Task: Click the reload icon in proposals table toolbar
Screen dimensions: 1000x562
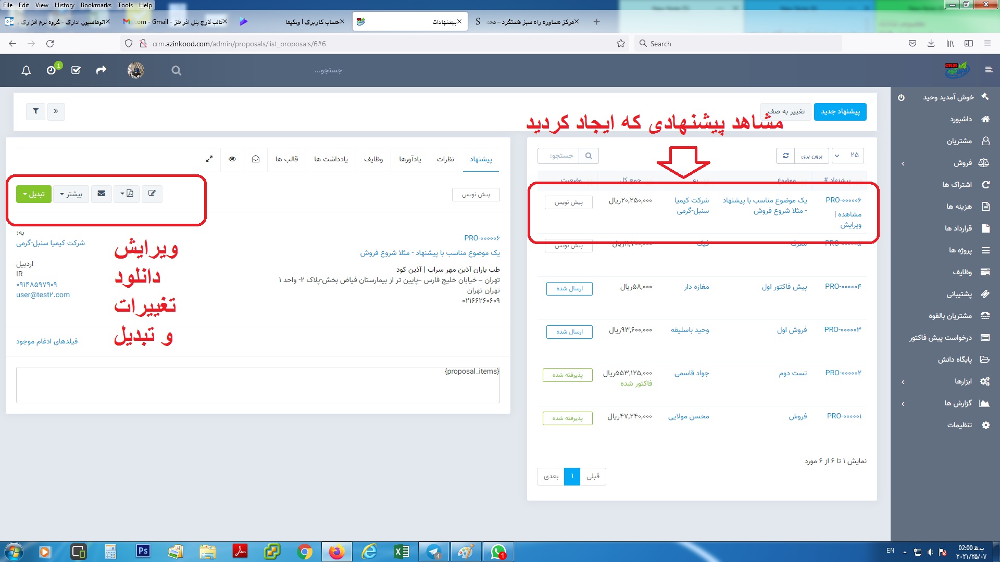Action: (785, 156)
